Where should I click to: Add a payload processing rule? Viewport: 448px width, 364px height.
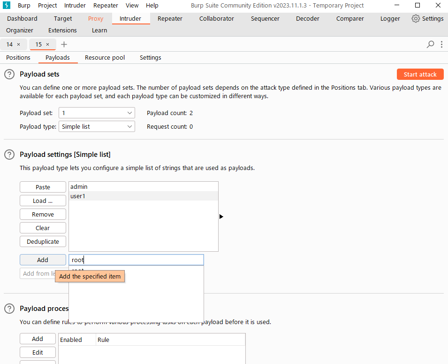pyautogui.click(x=38, y=339)
